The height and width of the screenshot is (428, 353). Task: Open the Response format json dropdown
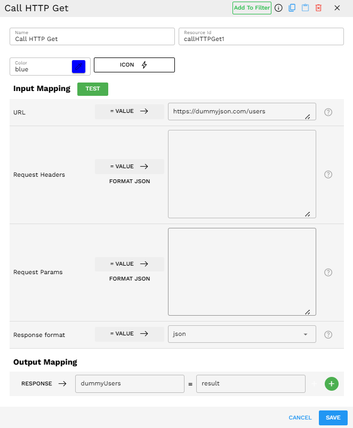coord(242,334)
